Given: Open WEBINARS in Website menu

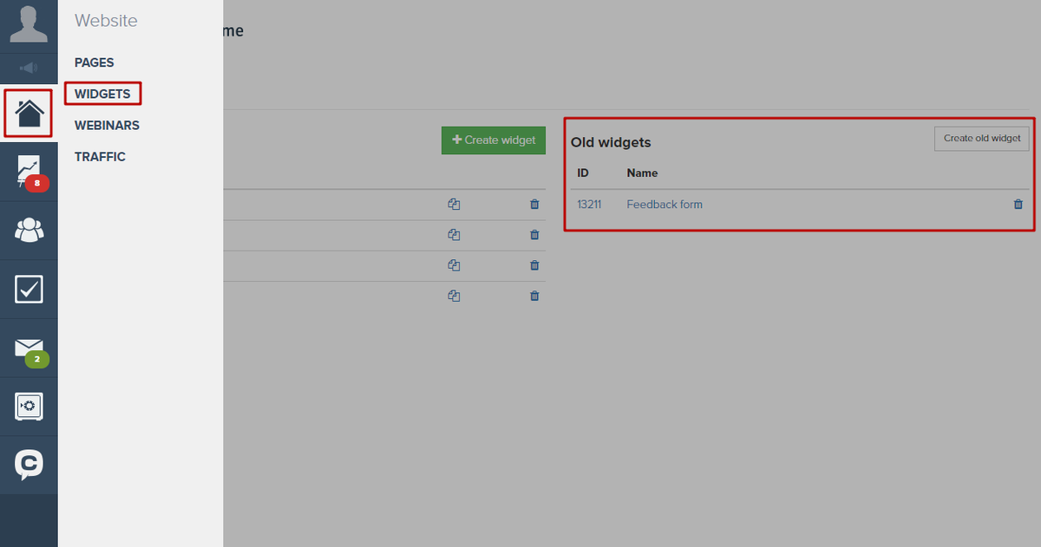Looking at the screenshot, I should (x=107, y=125).
